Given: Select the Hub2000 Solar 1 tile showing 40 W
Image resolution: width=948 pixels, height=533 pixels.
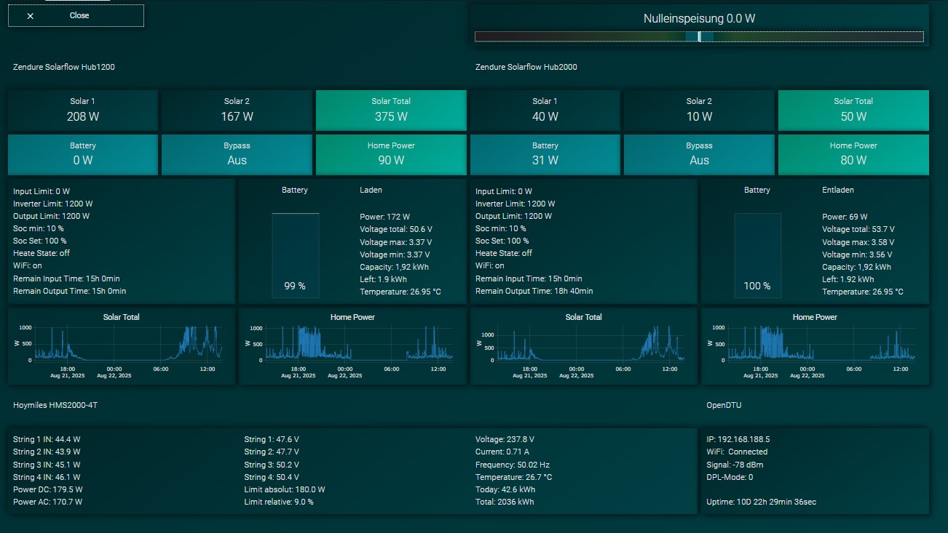Looking at the screenshot, I should (x=545, y=110).
